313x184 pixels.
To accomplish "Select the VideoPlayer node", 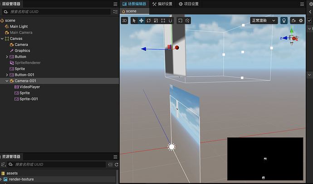I will point(29,87).
